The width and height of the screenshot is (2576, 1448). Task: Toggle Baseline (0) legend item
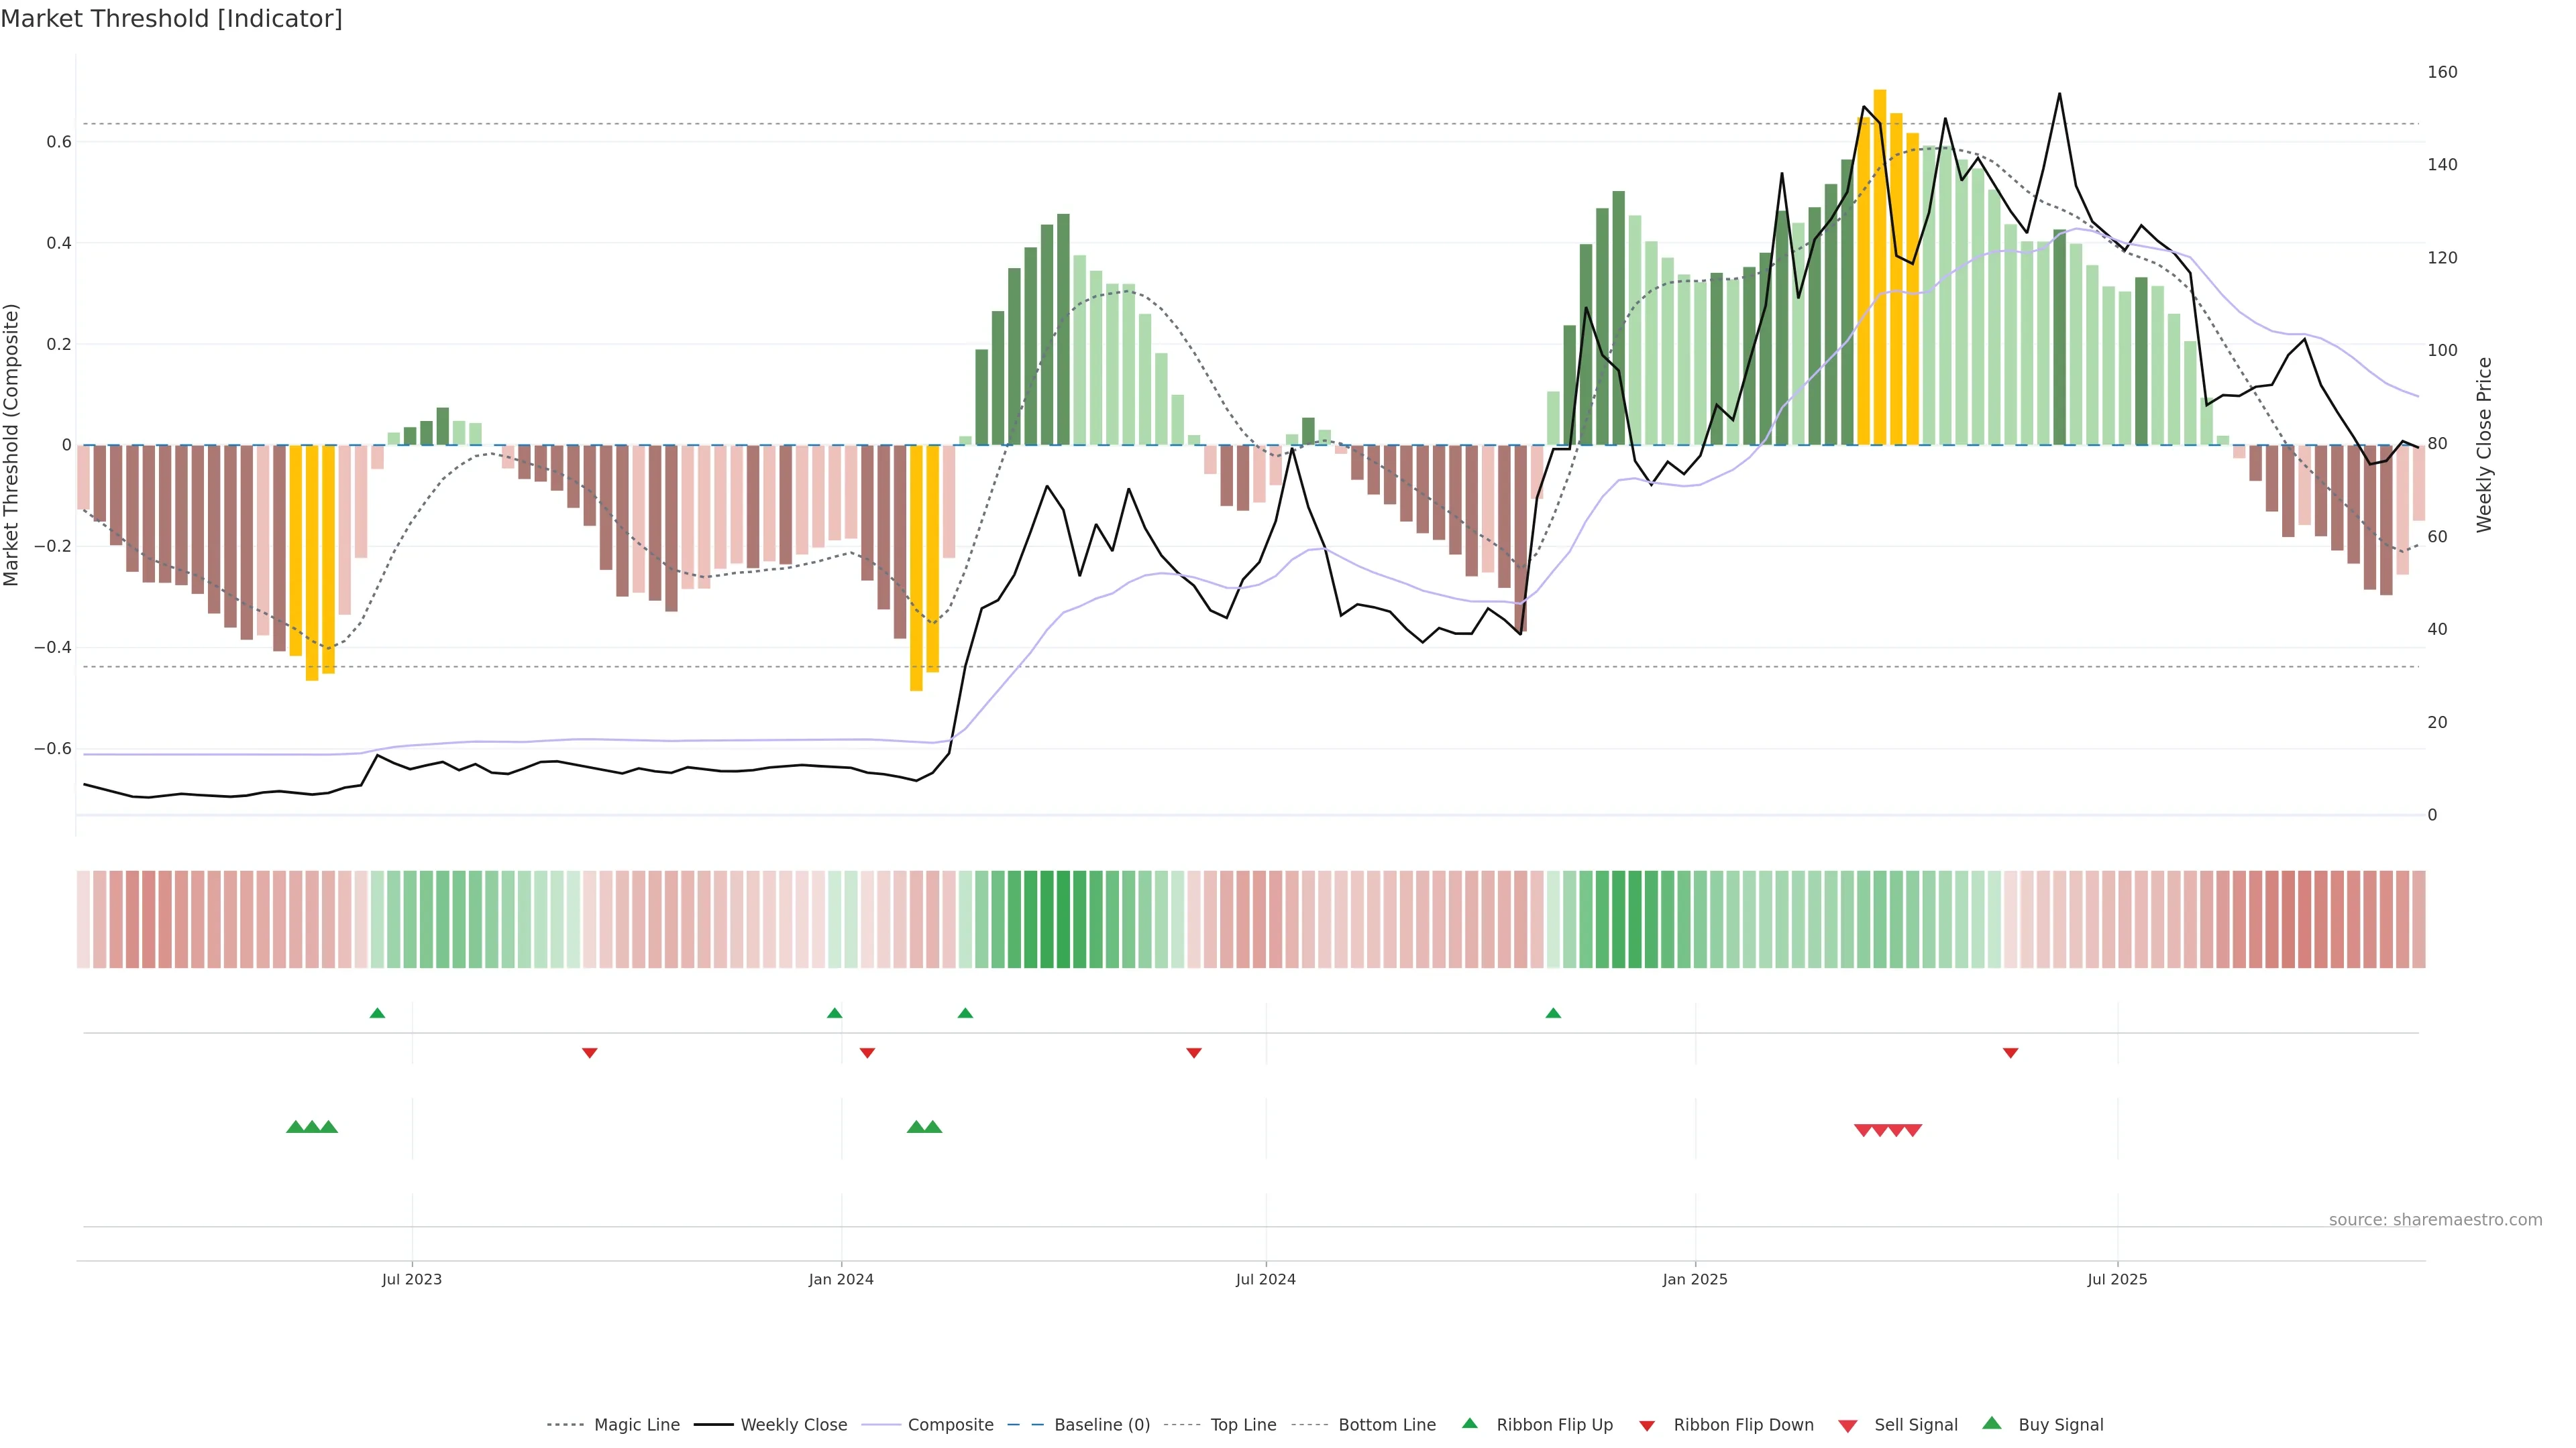[x=1102, y=1425]
